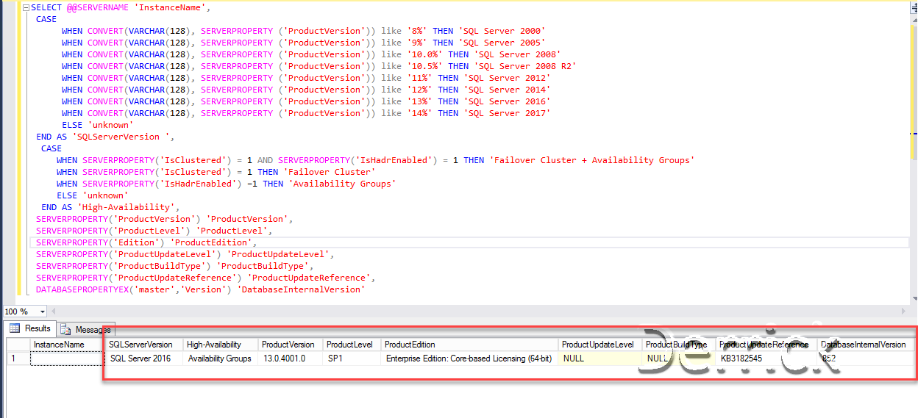Click 'SQL Server 2008 R2' in the query
Viewport: 918px width, 418px height.
coord(525,66)
